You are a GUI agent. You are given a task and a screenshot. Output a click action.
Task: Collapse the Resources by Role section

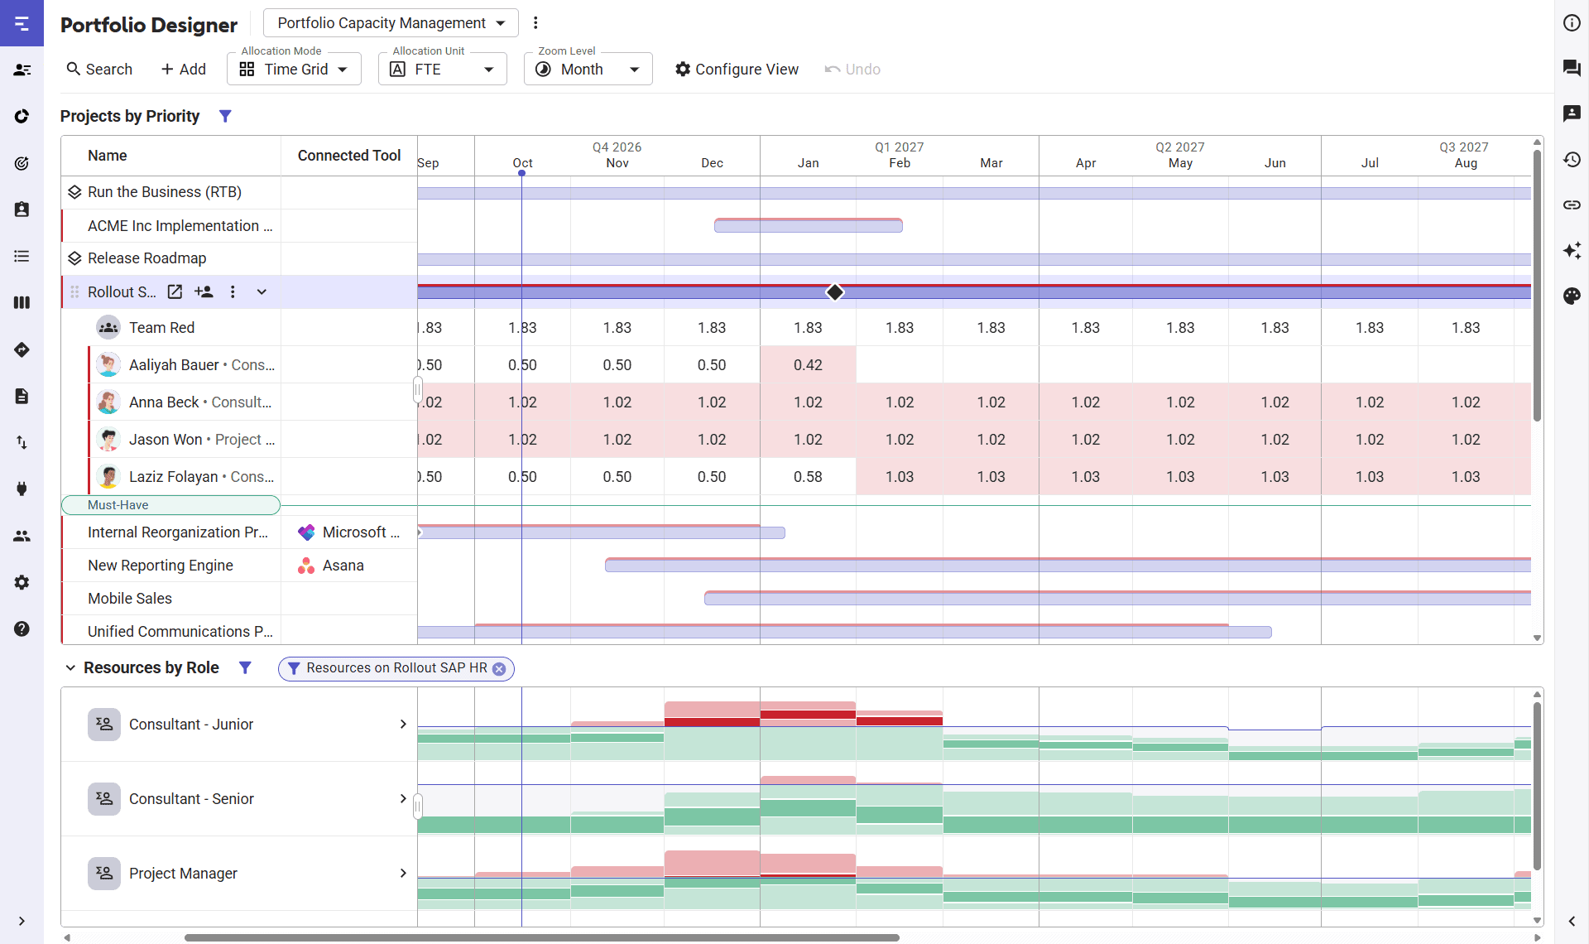pyautogui.click(x=70, y=667)
